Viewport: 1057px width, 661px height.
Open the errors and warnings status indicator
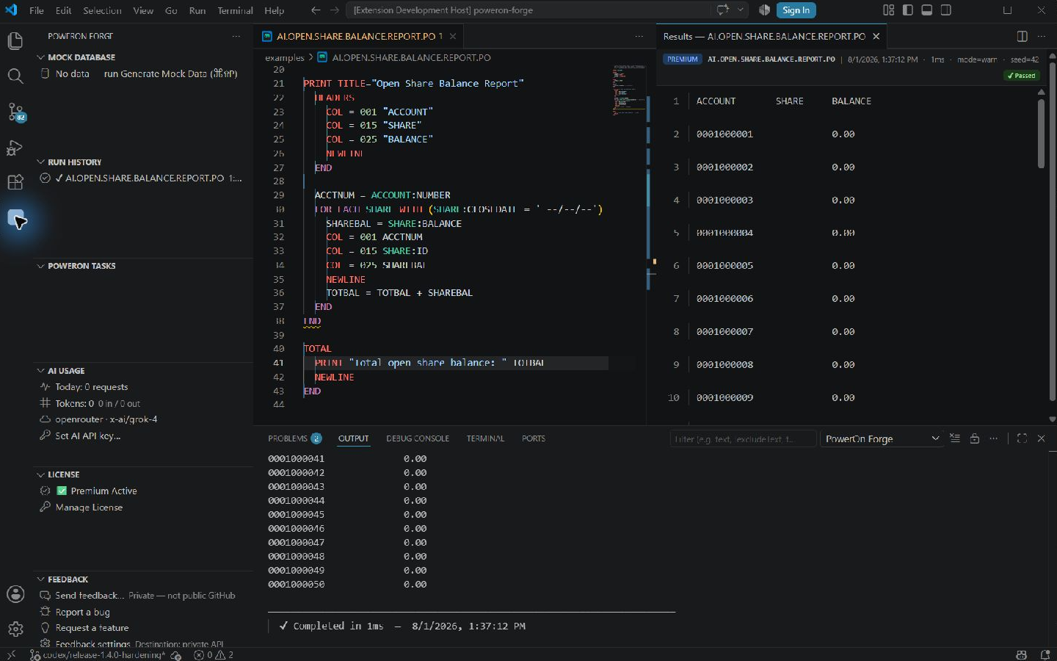pyautogui.click(x=214, y=654)
